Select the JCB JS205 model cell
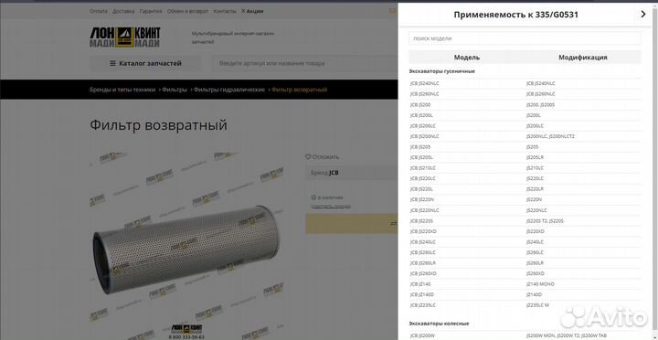 pos(420,147)
